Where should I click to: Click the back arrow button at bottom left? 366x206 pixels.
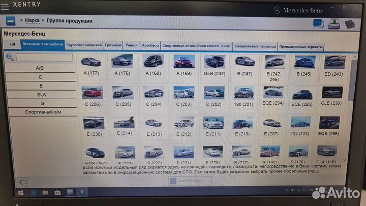point(22,181)
